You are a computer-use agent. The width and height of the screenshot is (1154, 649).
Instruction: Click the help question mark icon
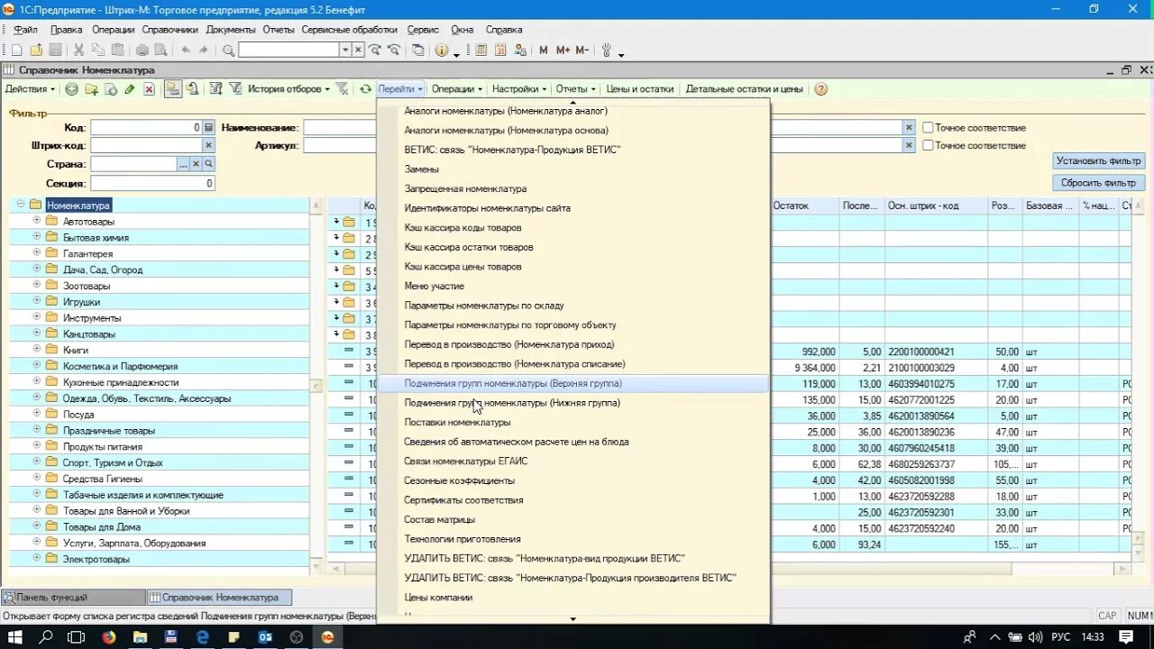click(x=821, y=89)
